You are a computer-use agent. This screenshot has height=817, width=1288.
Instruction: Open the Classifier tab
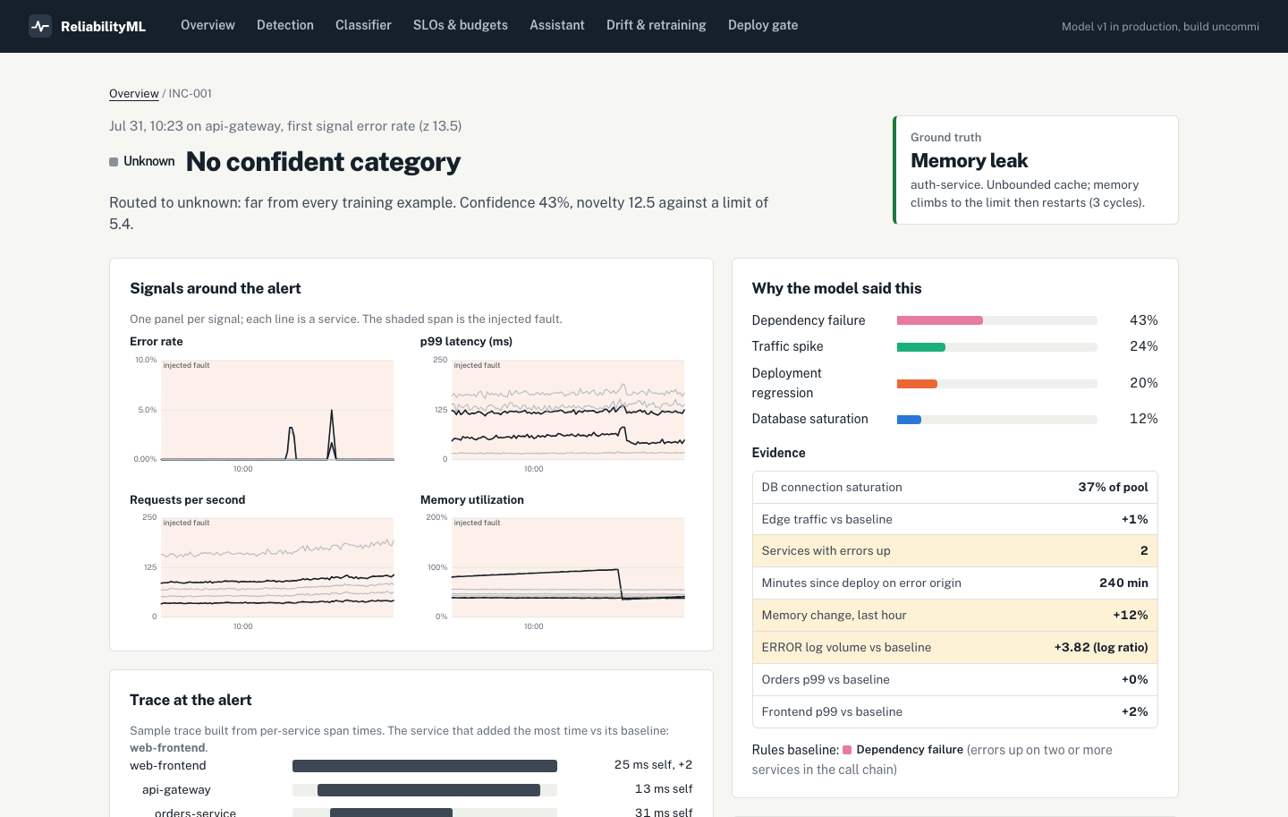[x=363, y=25]
